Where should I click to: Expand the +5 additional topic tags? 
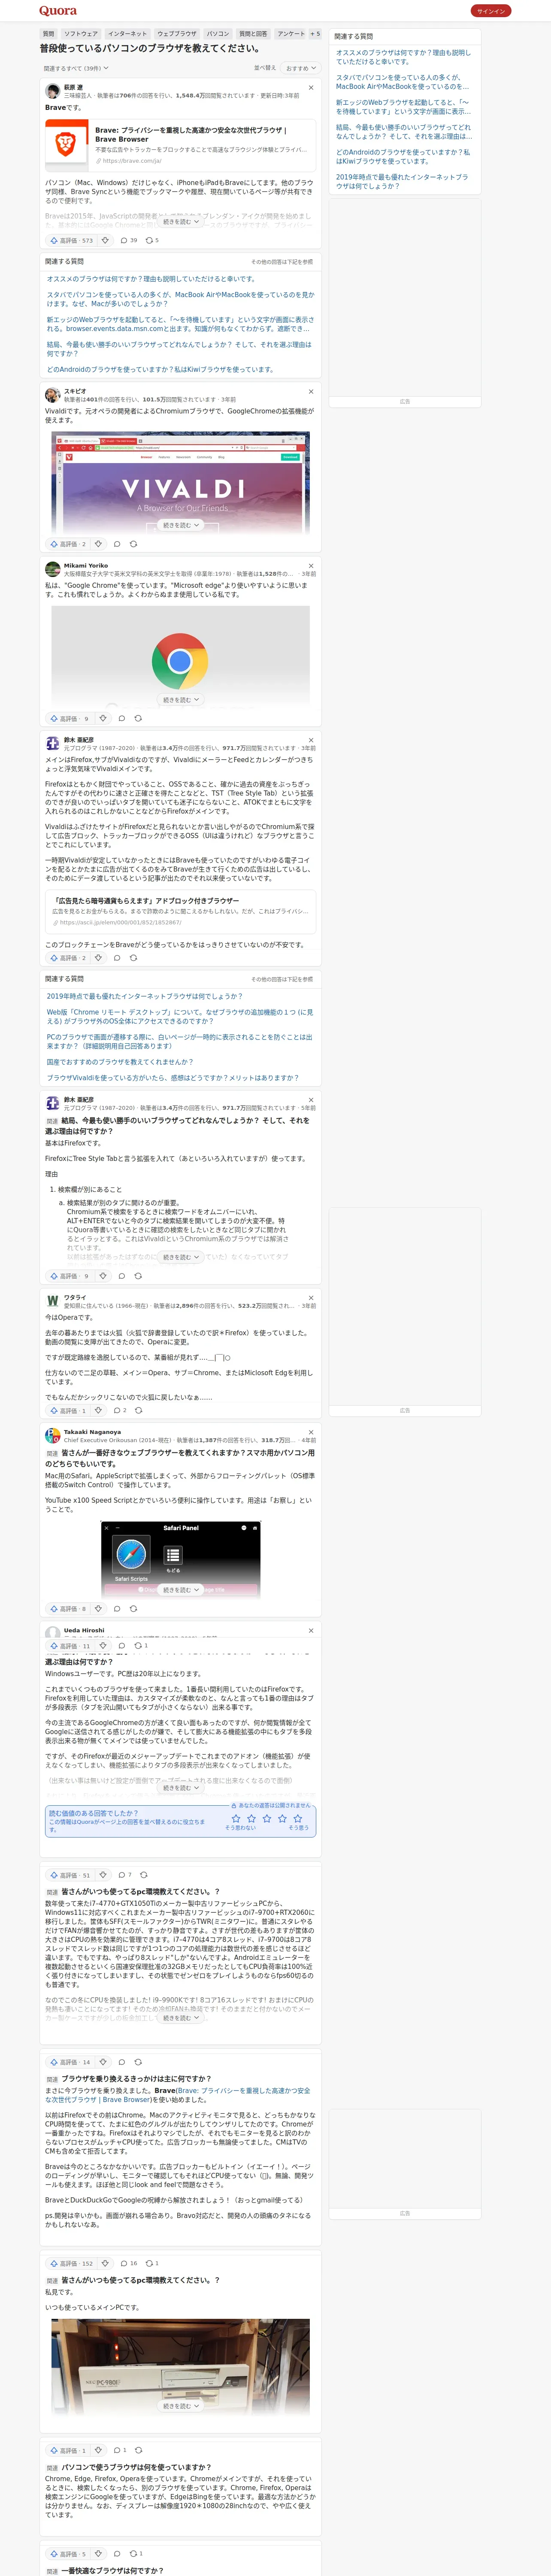tap(315, 33)
